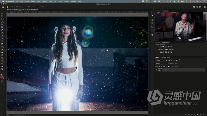Click the Home icon in options bar
The image size is (207, 116).
tap(3, 7)
